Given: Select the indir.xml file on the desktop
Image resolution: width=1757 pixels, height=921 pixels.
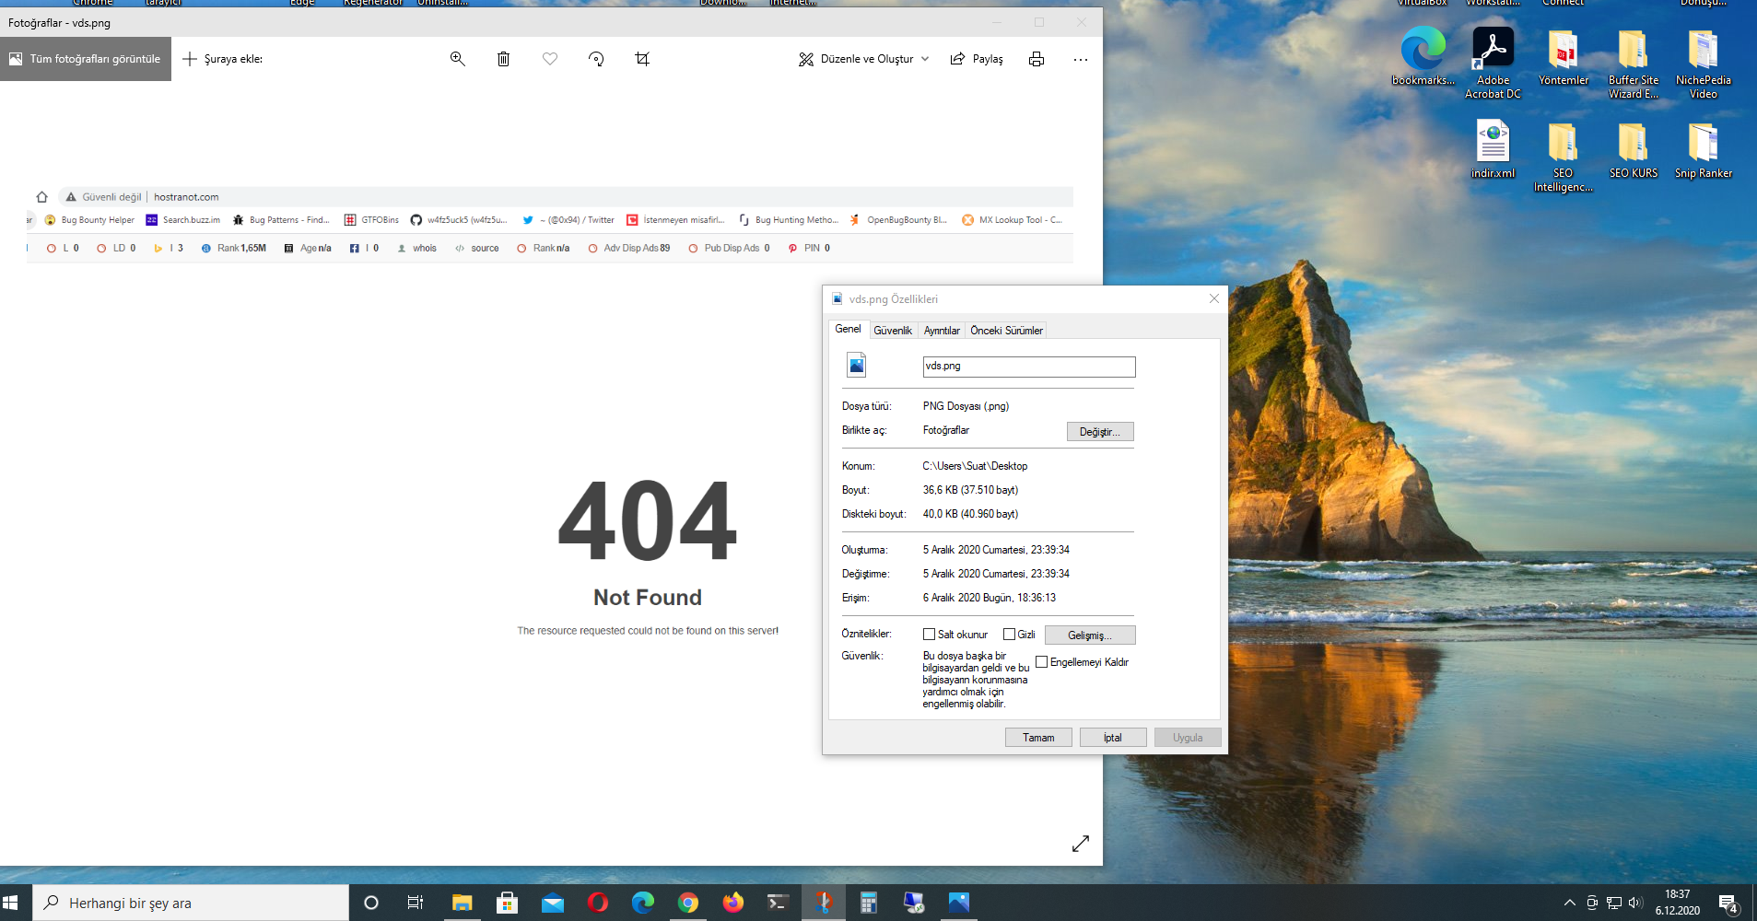Looking at the screenshot, I should point(1493,149).
